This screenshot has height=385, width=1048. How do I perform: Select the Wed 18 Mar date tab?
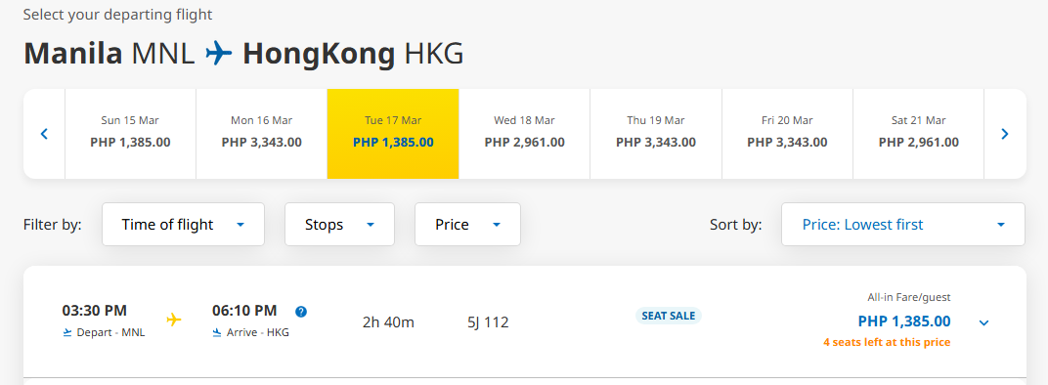[525, 134]
